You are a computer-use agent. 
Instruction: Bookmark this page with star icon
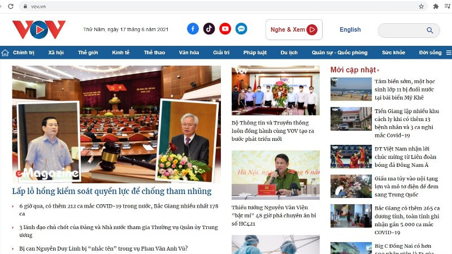point(421,6)
